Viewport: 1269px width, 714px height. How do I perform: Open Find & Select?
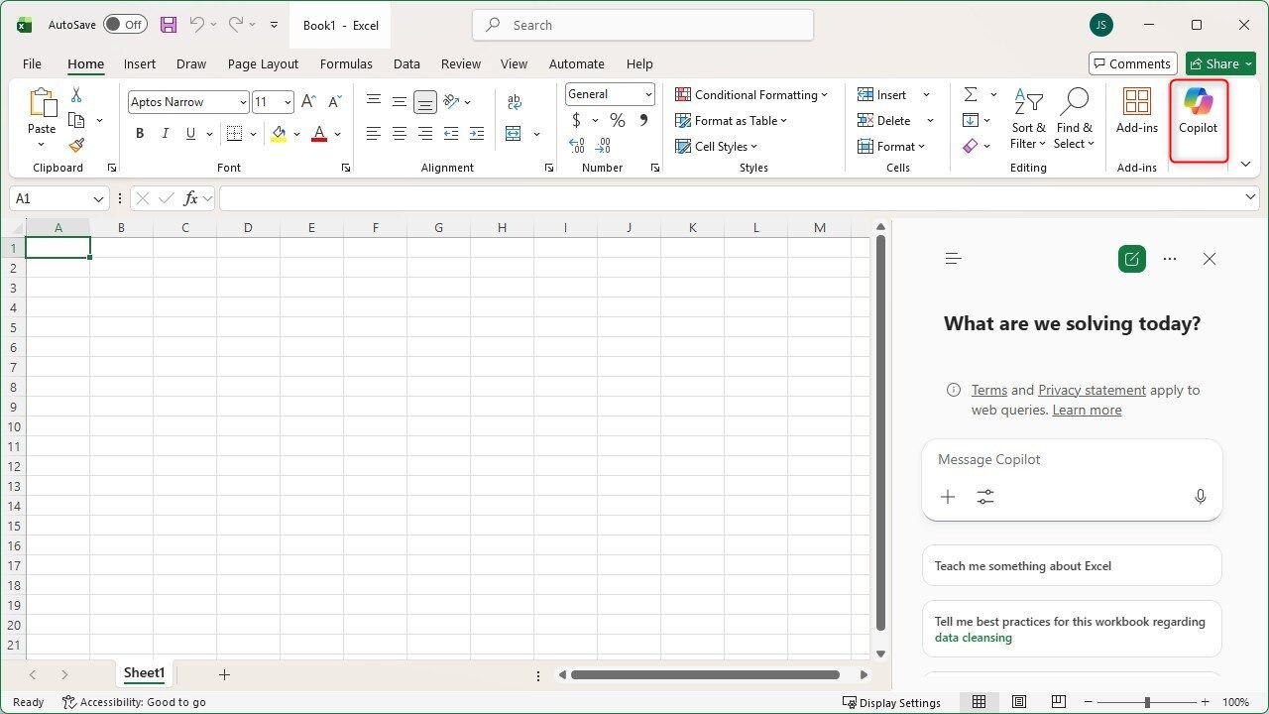click(x=1075, y=118)
